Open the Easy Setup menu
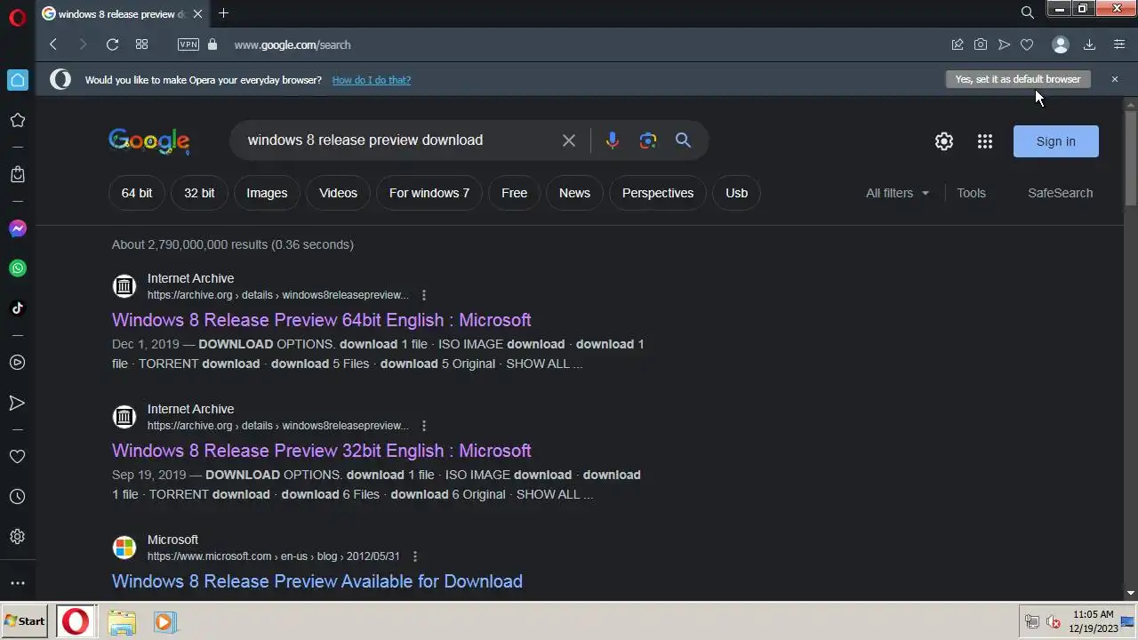 point(1119,44)
